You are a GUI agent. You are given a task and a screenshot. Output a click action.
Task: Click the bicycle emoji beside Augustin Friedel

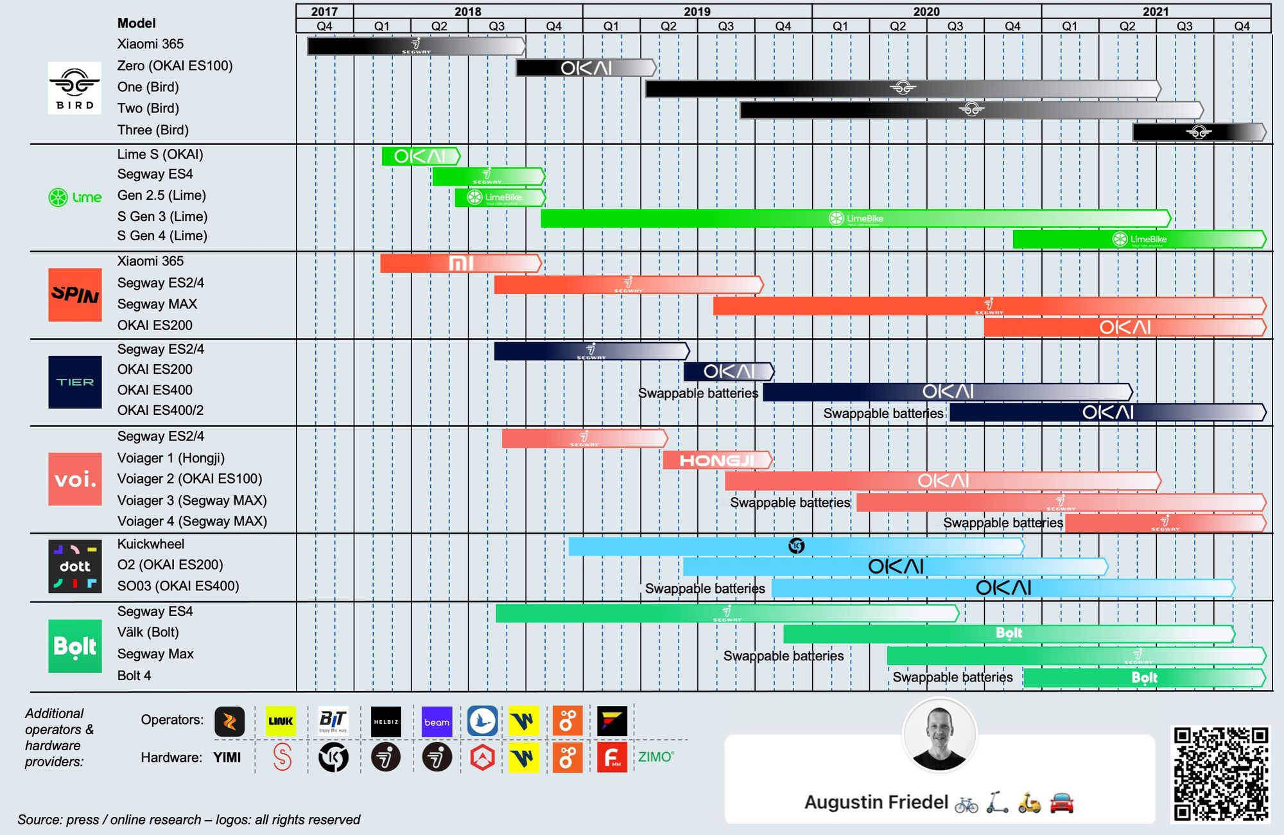click(x=966, y=804)
